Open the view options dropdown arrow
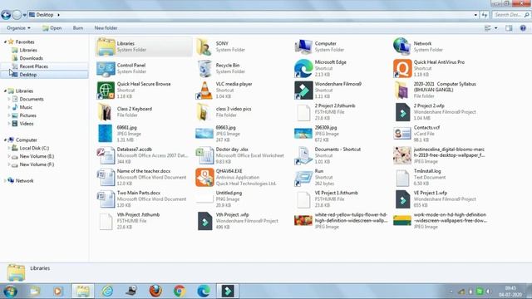The image size is (532, 299). pyautogui.click(x=496, y=28)
